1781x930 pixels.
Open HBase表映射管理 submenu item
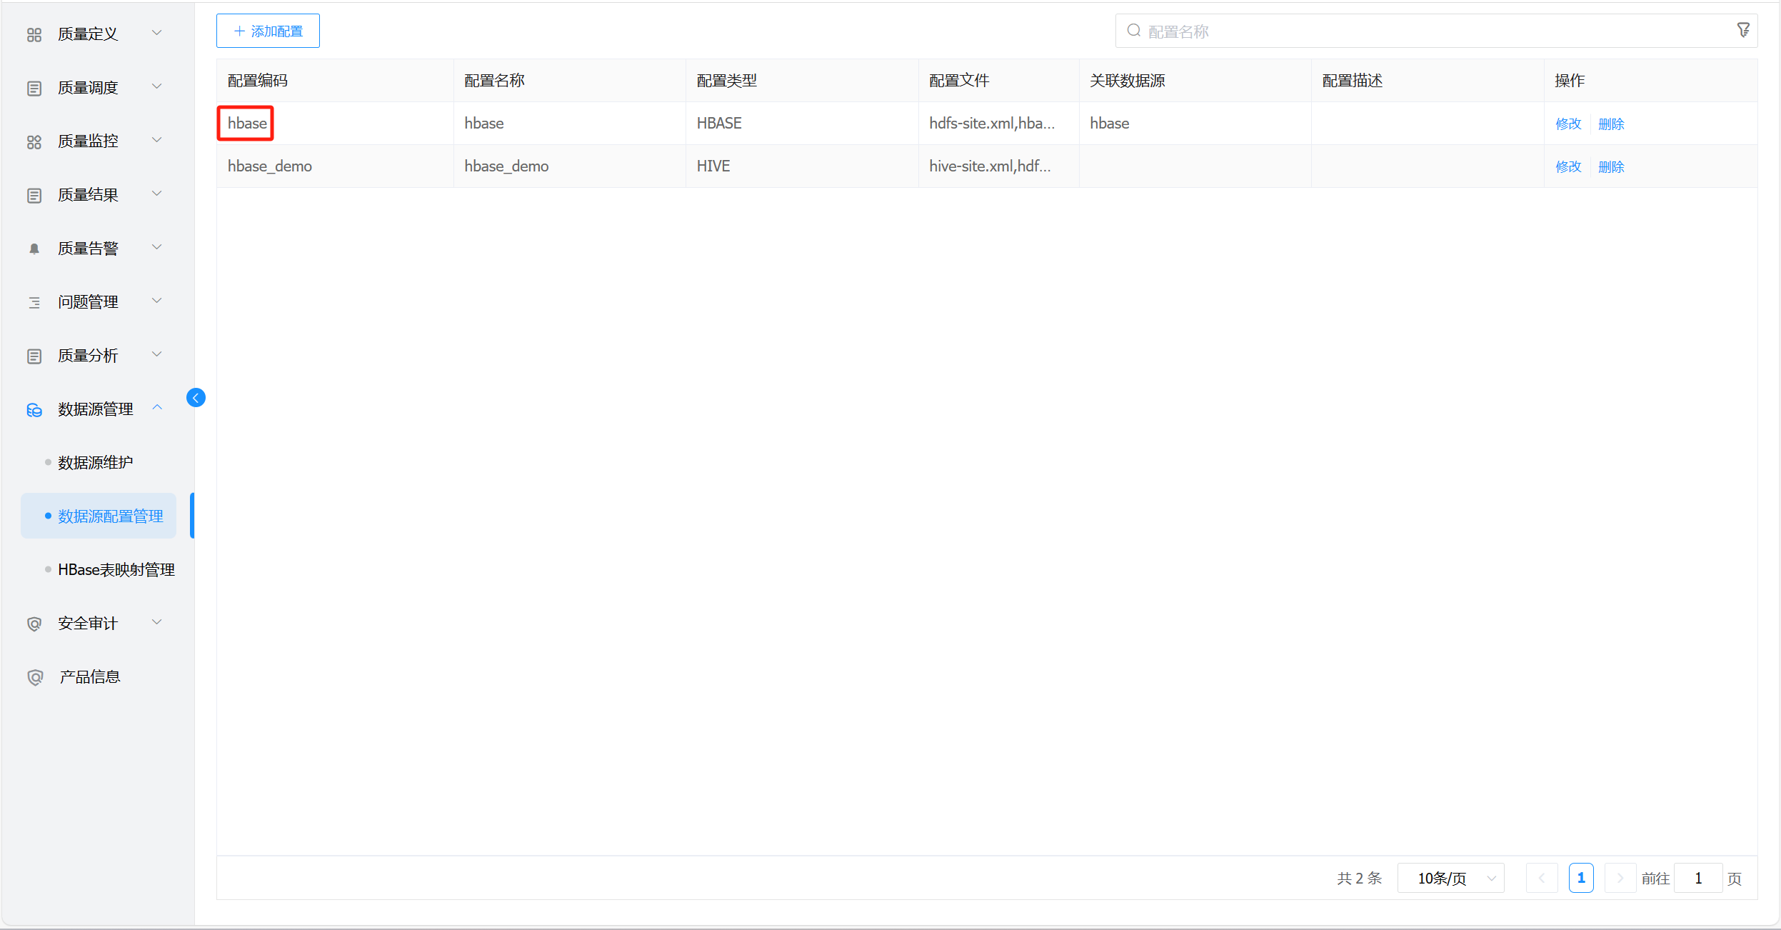(x=116, y=569)
